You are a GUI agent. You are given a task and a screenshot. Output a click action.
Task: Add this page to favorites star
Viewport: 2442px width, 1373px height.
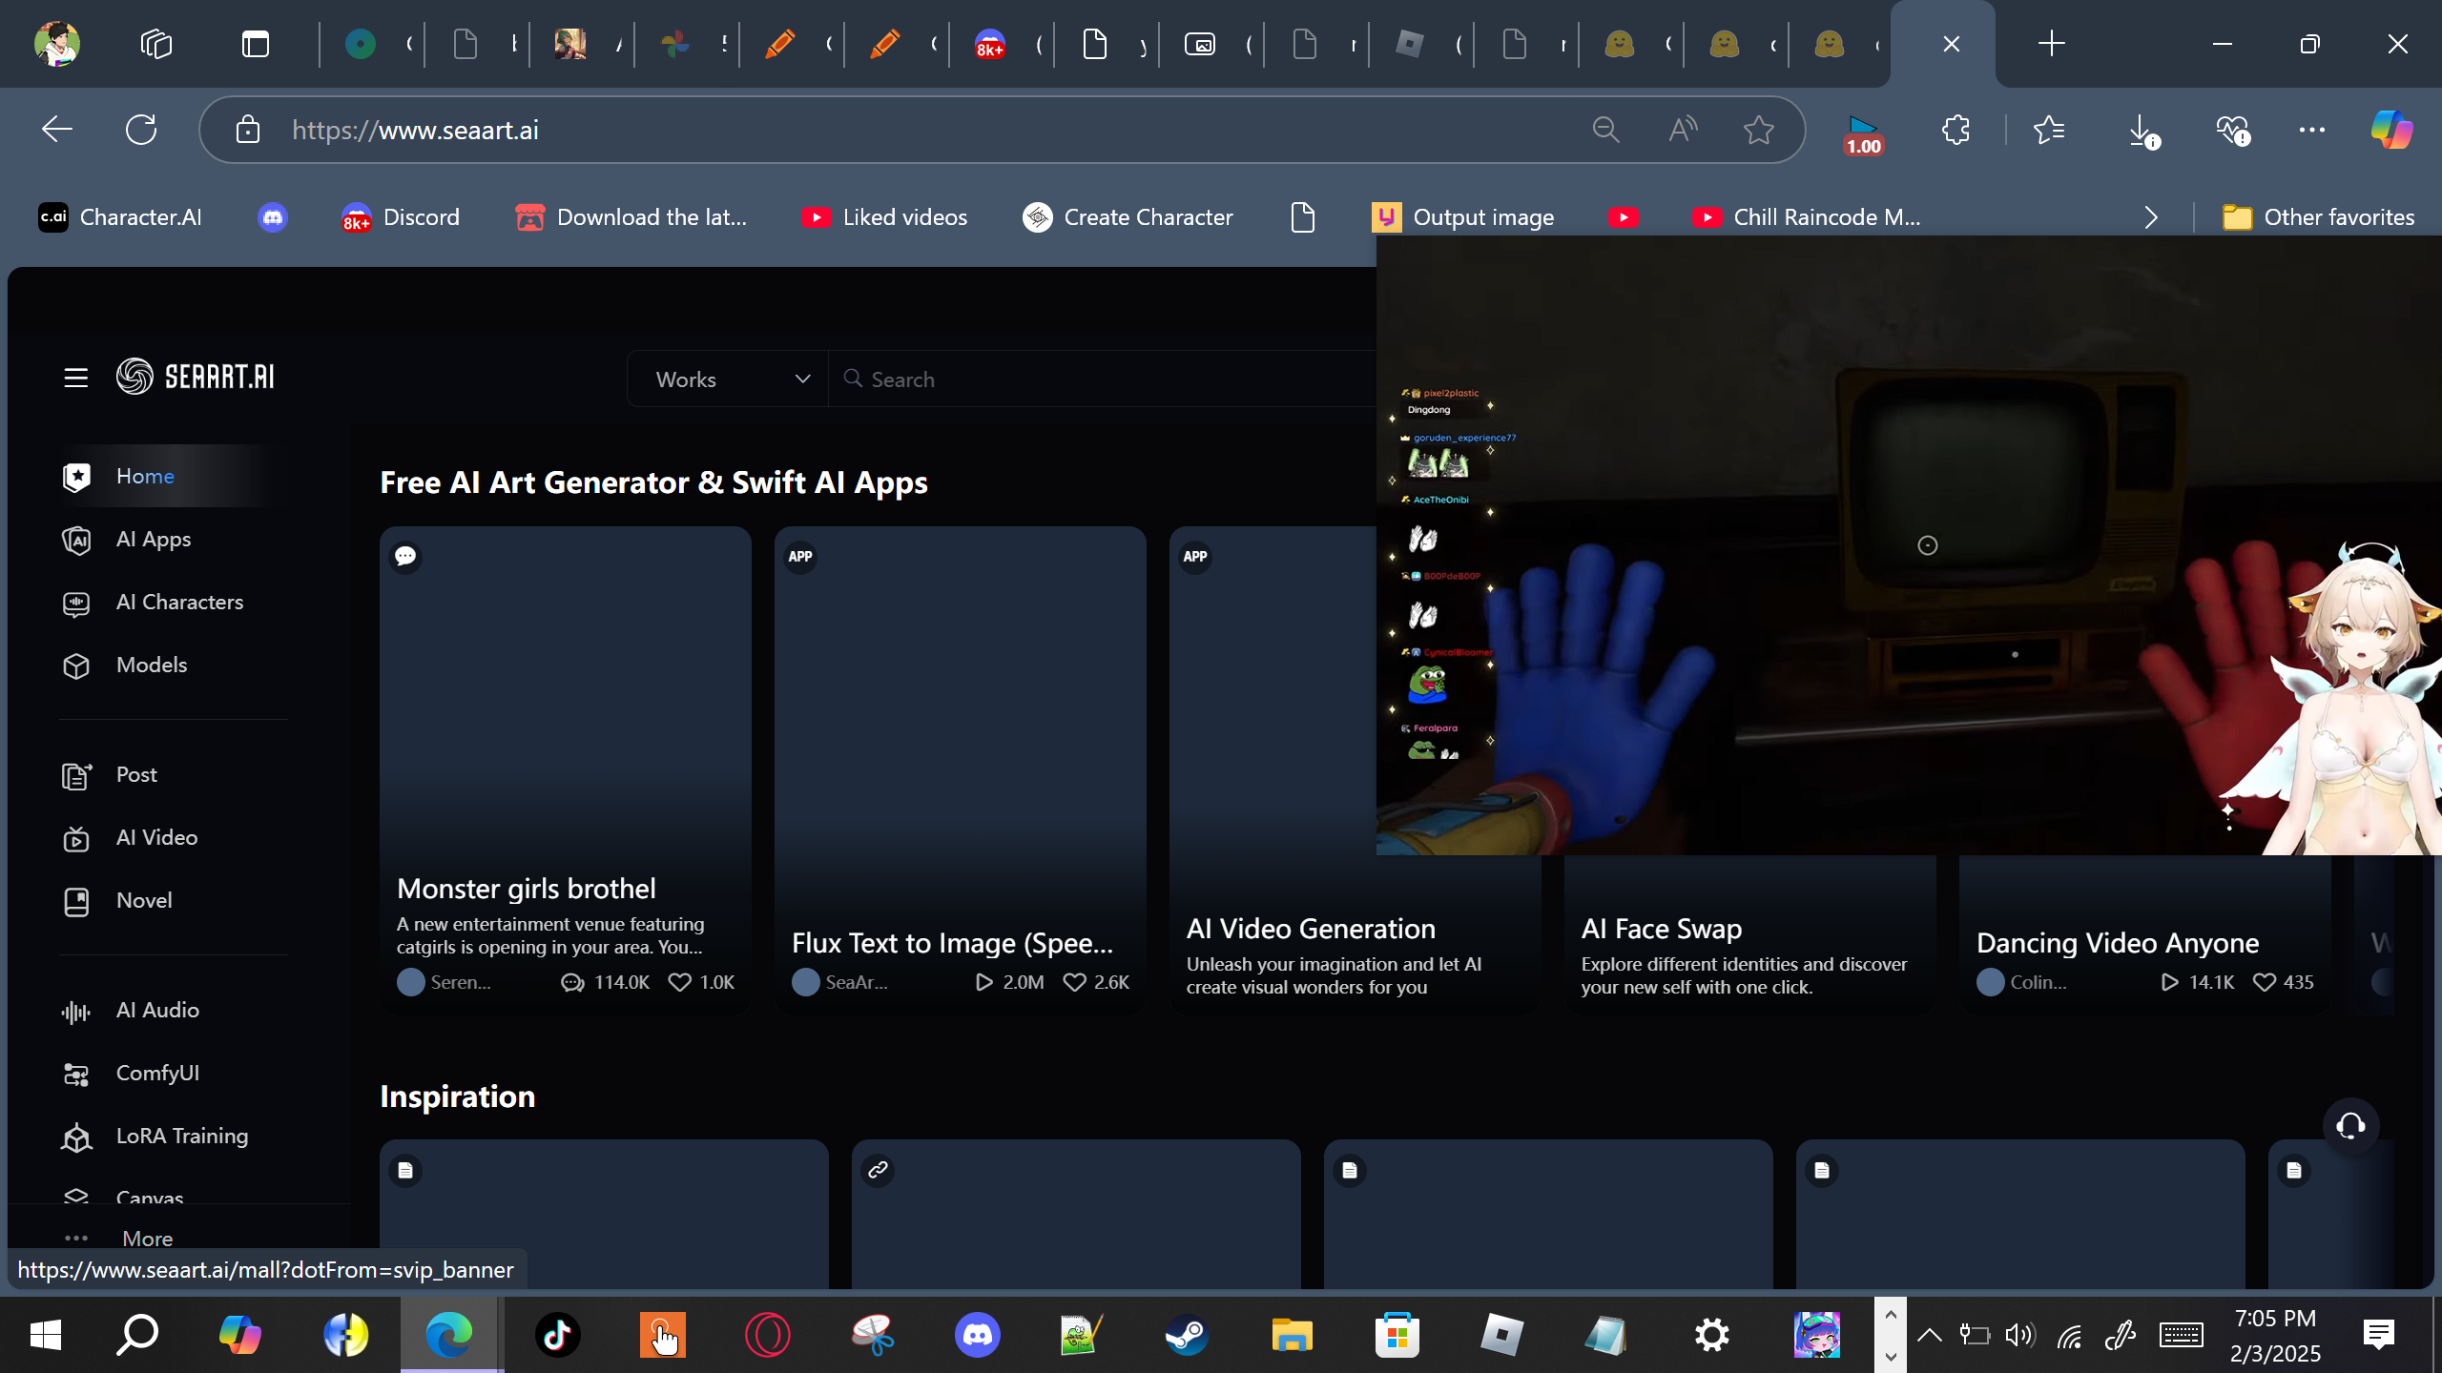pos(1759,130)
